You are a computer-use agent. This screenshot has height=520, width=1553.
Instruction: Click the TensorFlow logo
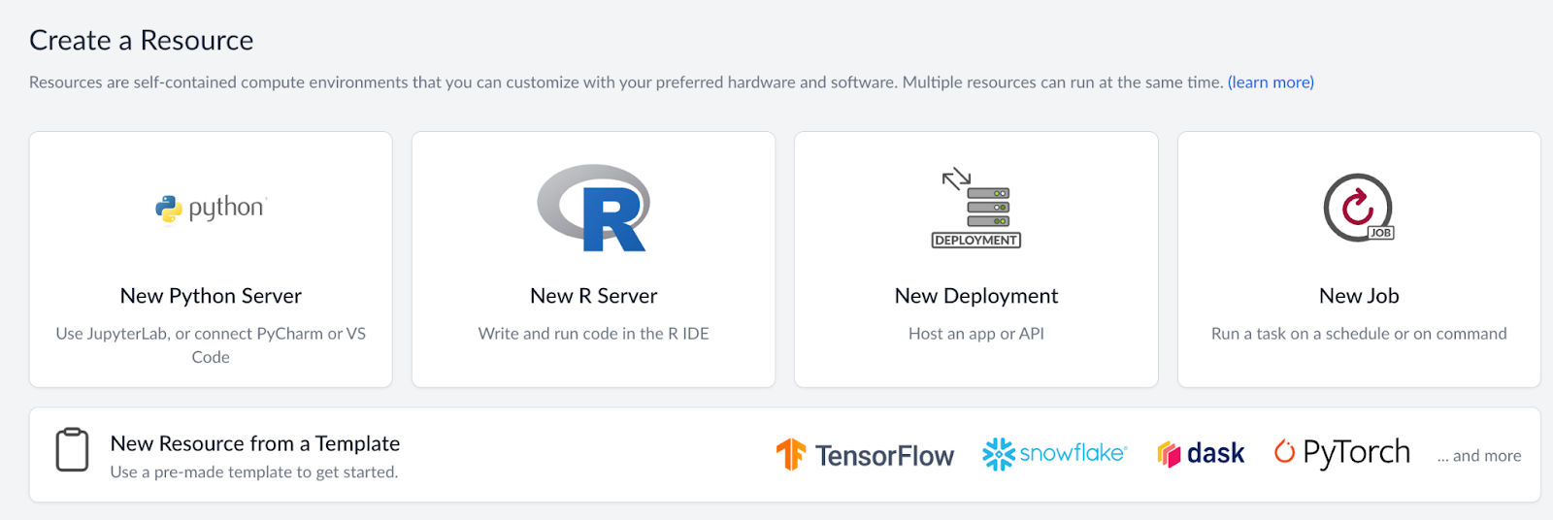click(865, 454)
